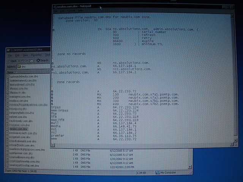Click the Up folder icon in Explorer
This screenshot has width=243, height=182.
click(31, 61)
